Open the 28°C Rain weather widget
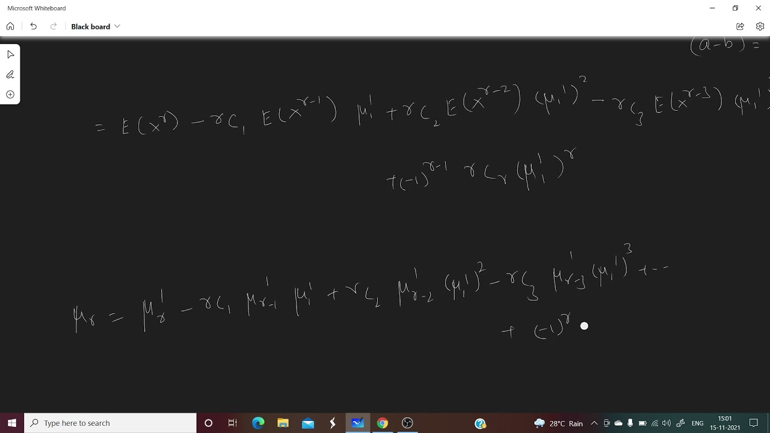Screen dimensions: 770x433 click(x=558, y=423)
